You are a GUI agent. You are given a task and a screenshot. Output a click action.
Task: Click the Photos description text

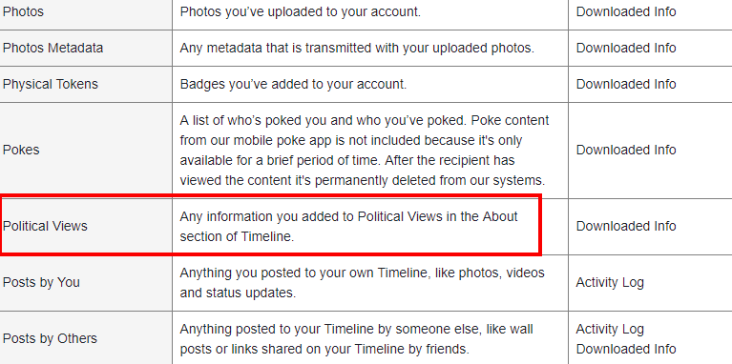click(x=301, y=11)
